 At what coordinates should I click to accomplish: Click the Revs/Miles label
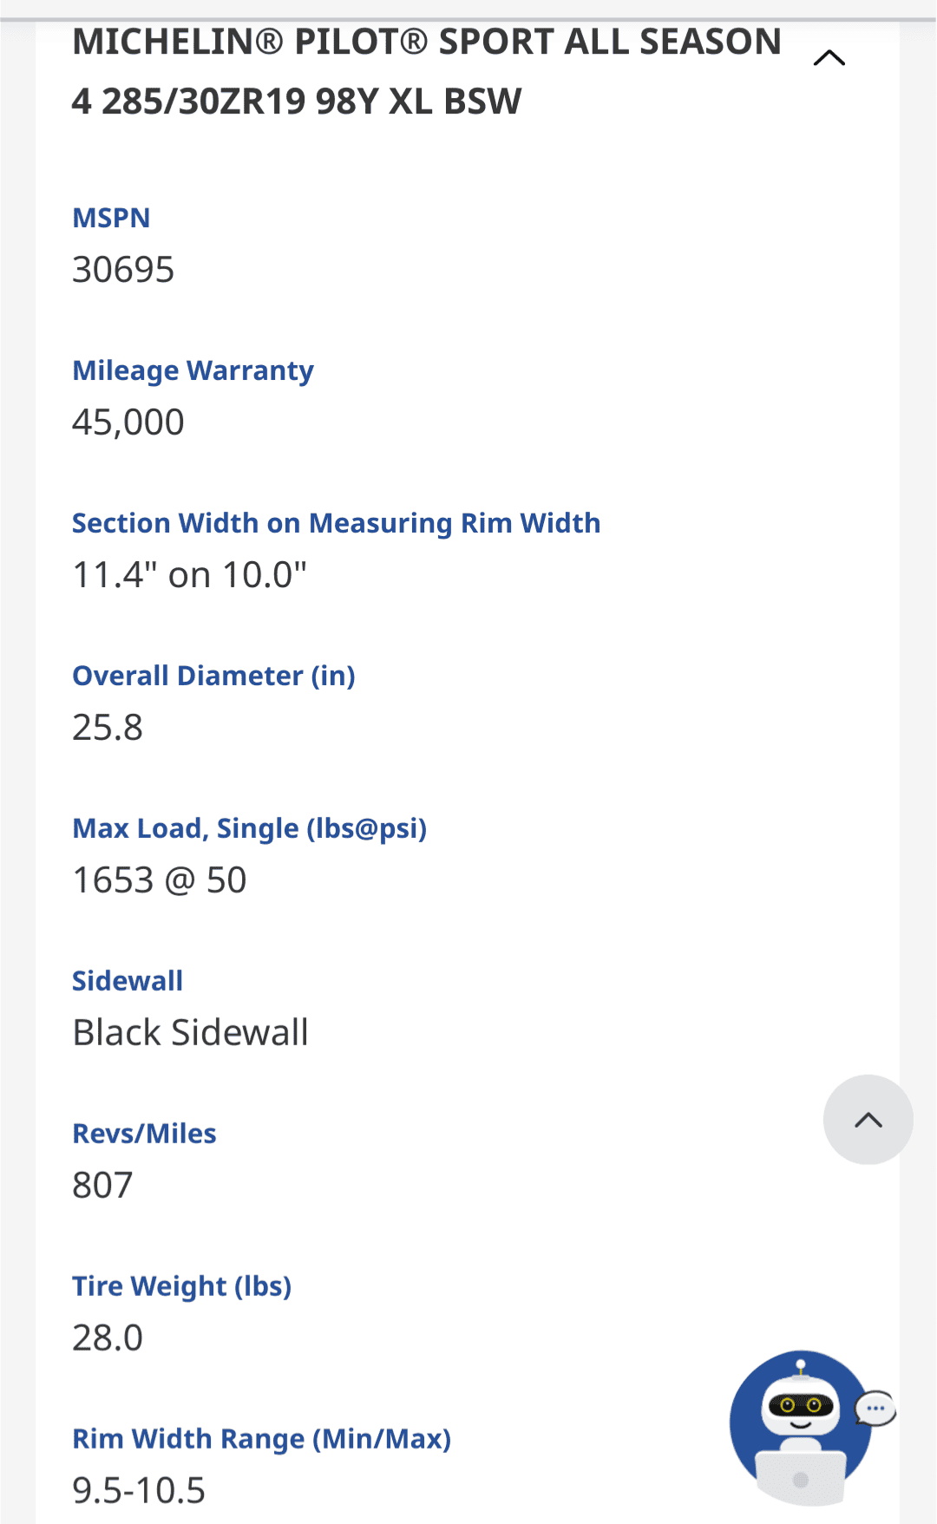tap(144, 1134)
